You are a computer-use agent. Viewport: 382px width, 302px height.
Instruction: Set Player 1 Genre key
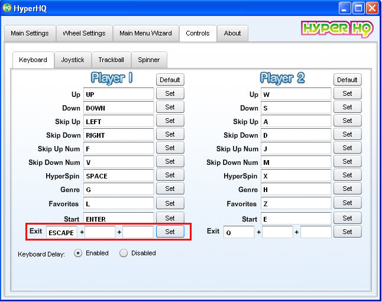pos(170,189)
